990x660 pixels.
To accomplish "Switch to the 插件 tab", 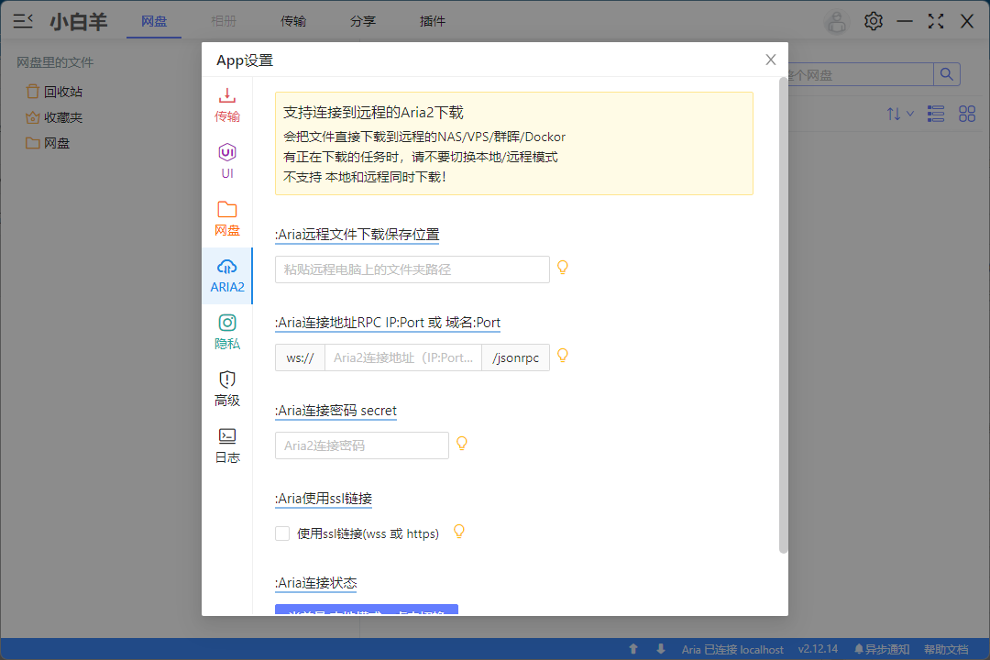I will coord(432,20).
